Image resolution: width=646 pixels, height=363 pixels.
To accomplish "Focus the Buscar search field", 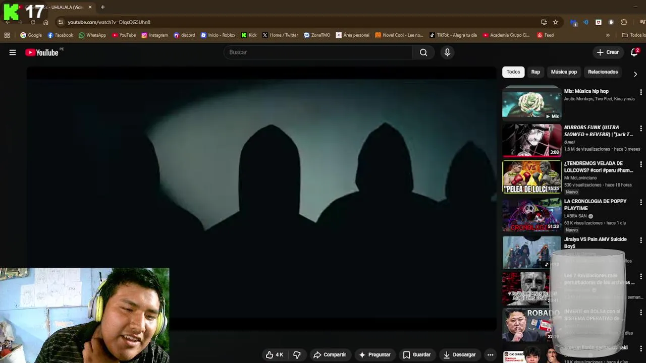I will [318, 52].
